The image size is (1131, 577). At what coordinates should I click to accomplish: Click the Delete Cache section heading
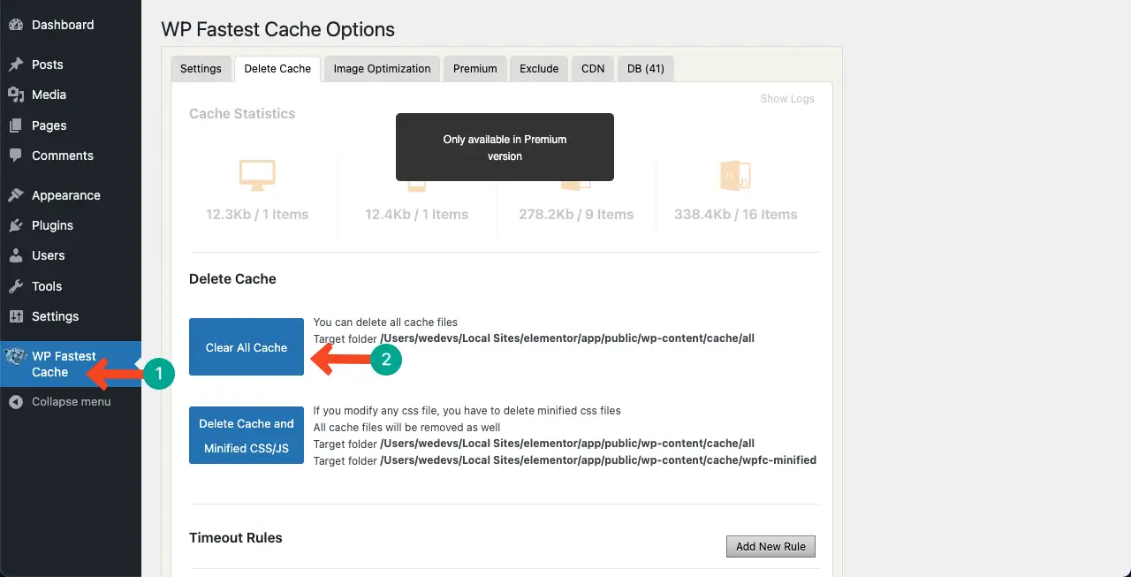pyautogui.click(x=232, y=279)
